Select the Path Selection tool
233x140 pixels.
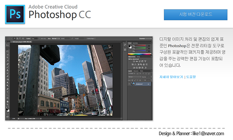pos(7,95)
